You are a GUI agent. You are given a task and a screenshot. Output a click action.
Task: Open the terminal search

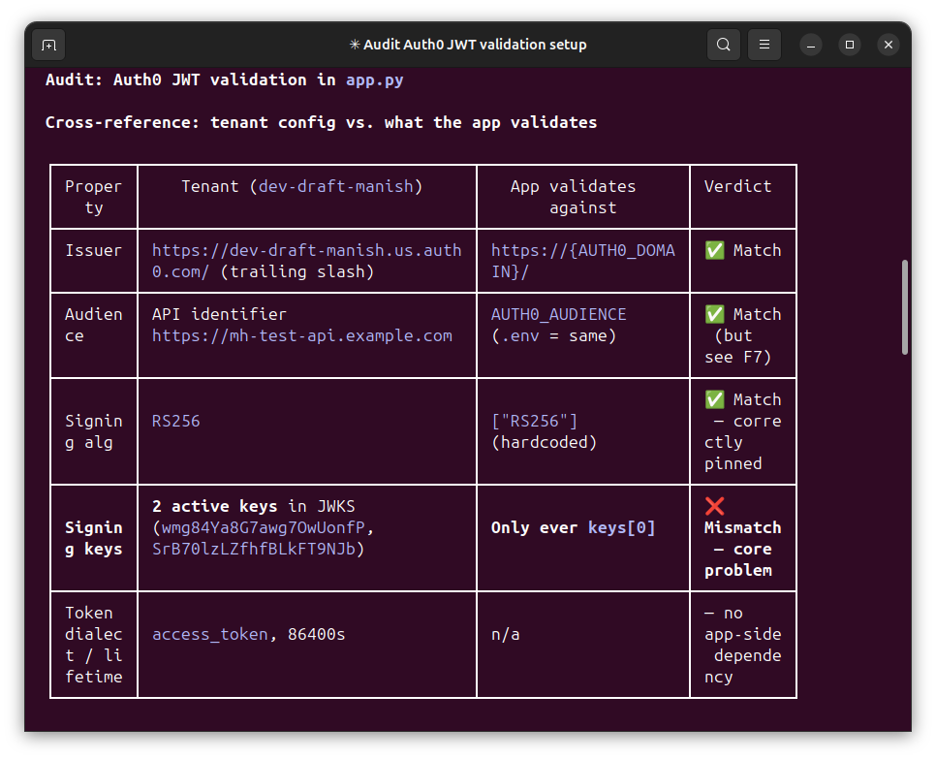pyautogui.click(x=724, y=45)
